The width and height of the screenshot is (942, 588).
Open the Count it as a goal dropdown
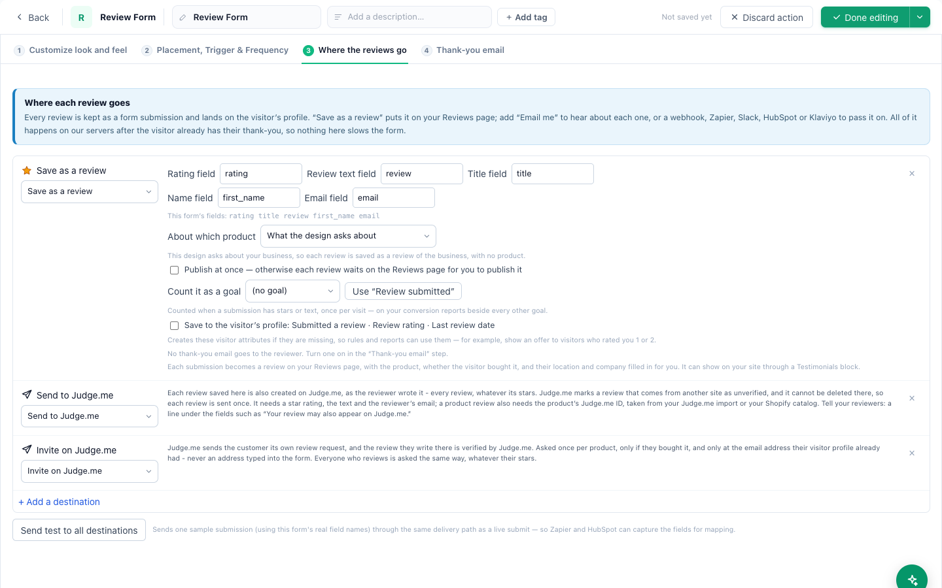point(292,291)
